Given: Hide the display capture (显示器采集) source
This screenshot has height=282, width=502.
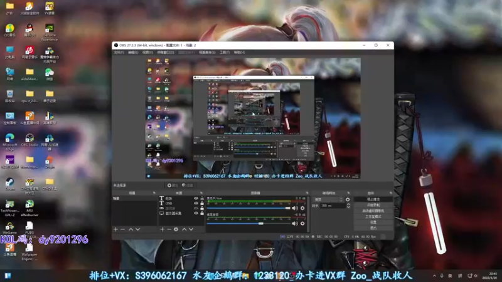Looking at the screenshot, I should pyautogui.click(x=196, y=213).
